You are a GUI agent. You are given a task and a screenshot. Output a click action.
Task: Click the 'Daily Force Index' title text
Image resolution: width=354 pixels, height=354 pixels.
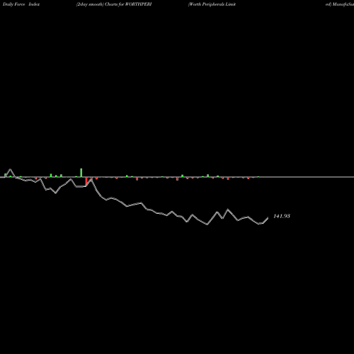[21, 4]
